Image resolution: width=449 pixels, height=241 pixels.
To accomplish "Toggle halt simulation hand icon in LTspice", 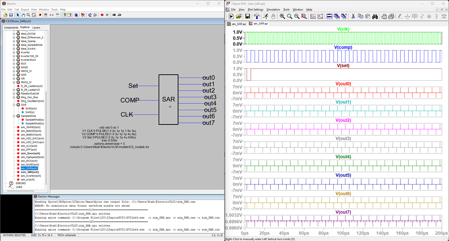I will pyautogui.click(x=273, y=17).
